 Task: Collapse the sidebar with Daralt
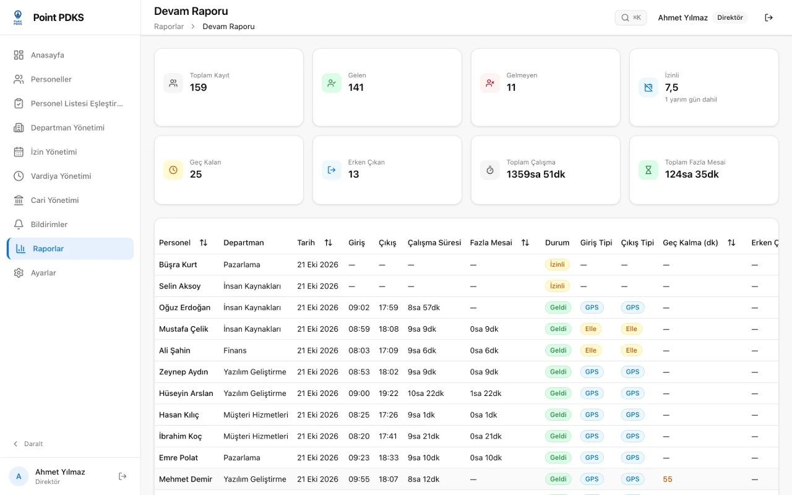(x=28, y=444)
